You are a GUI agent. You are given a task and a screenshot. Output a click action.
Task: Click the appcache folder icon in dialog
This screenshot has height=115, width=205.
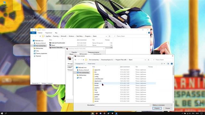coord(93,70)
